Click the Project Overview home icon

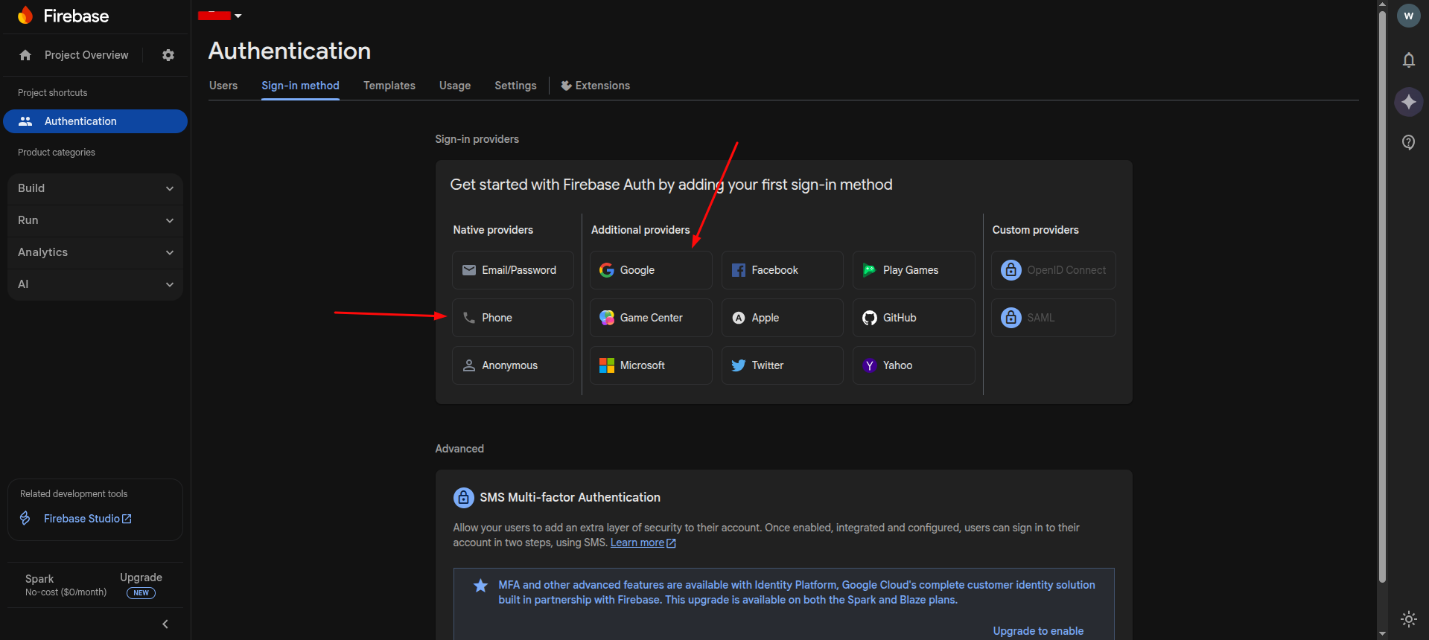(25, 55)
